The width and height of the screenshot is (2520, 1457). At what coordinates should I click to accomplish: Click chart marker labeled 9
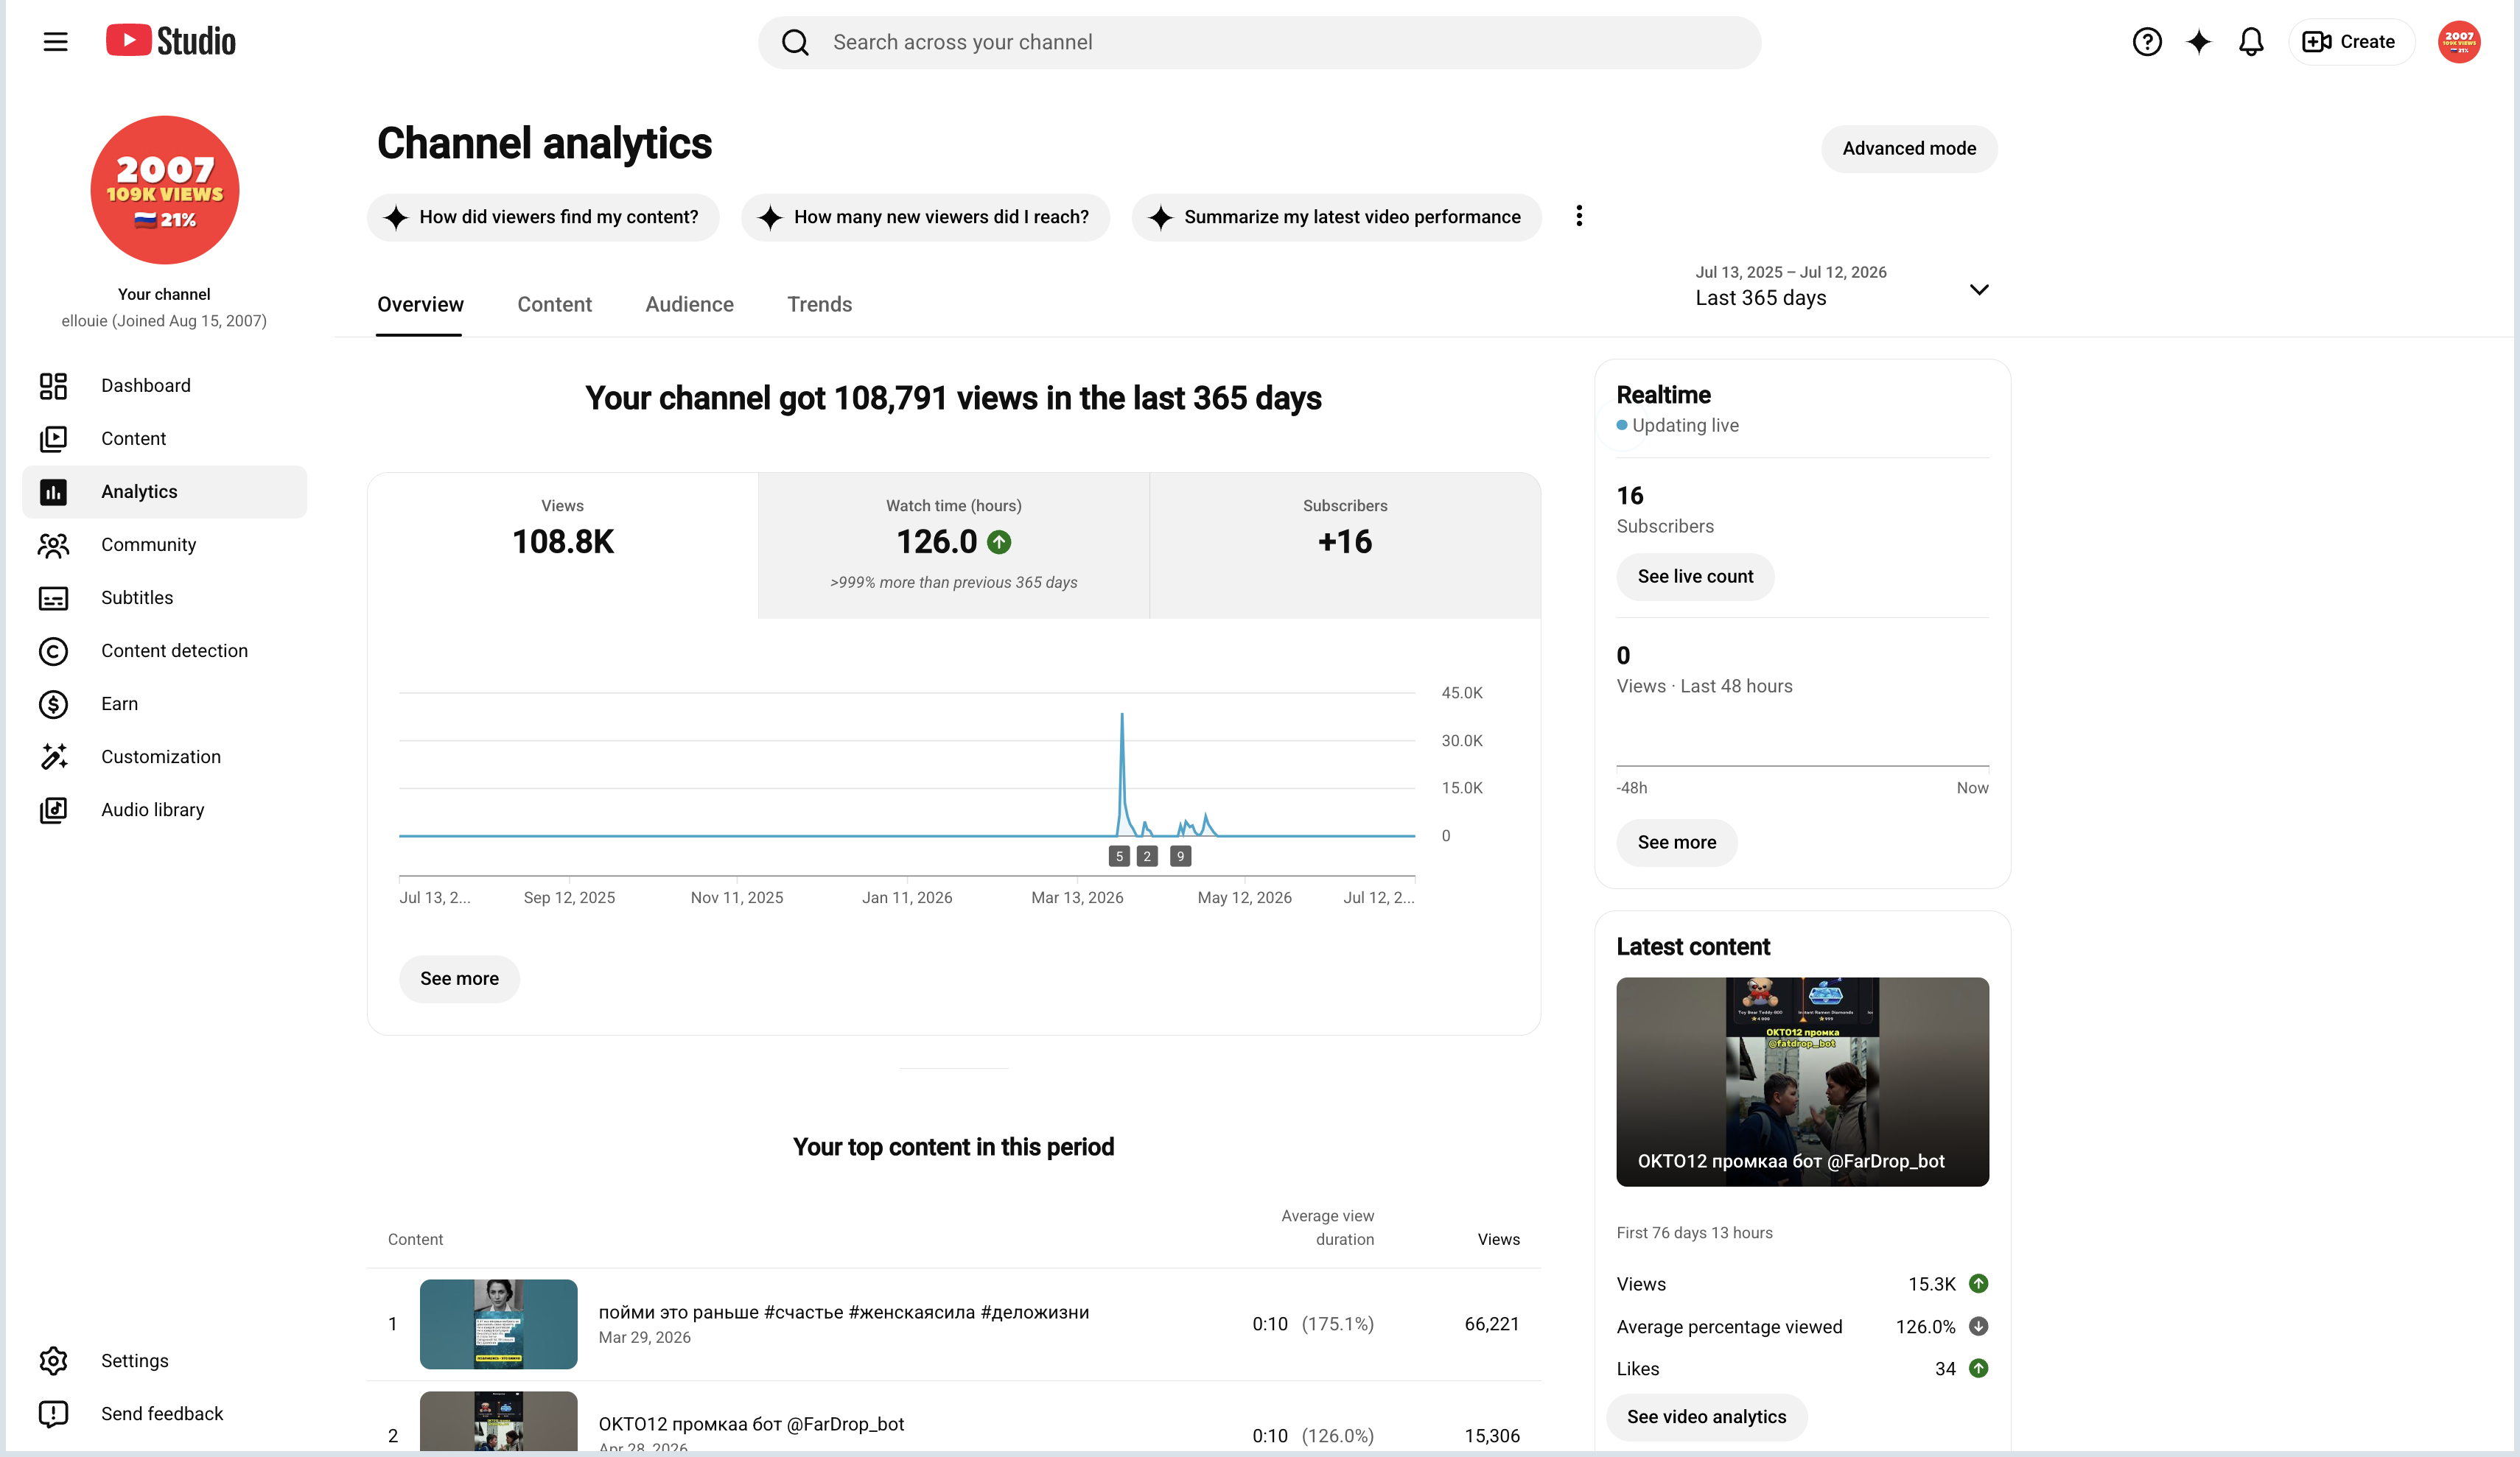tap(1180, 857)
